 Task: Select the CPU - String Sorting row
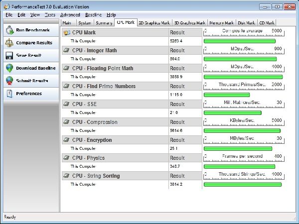[x=115, y=176]
